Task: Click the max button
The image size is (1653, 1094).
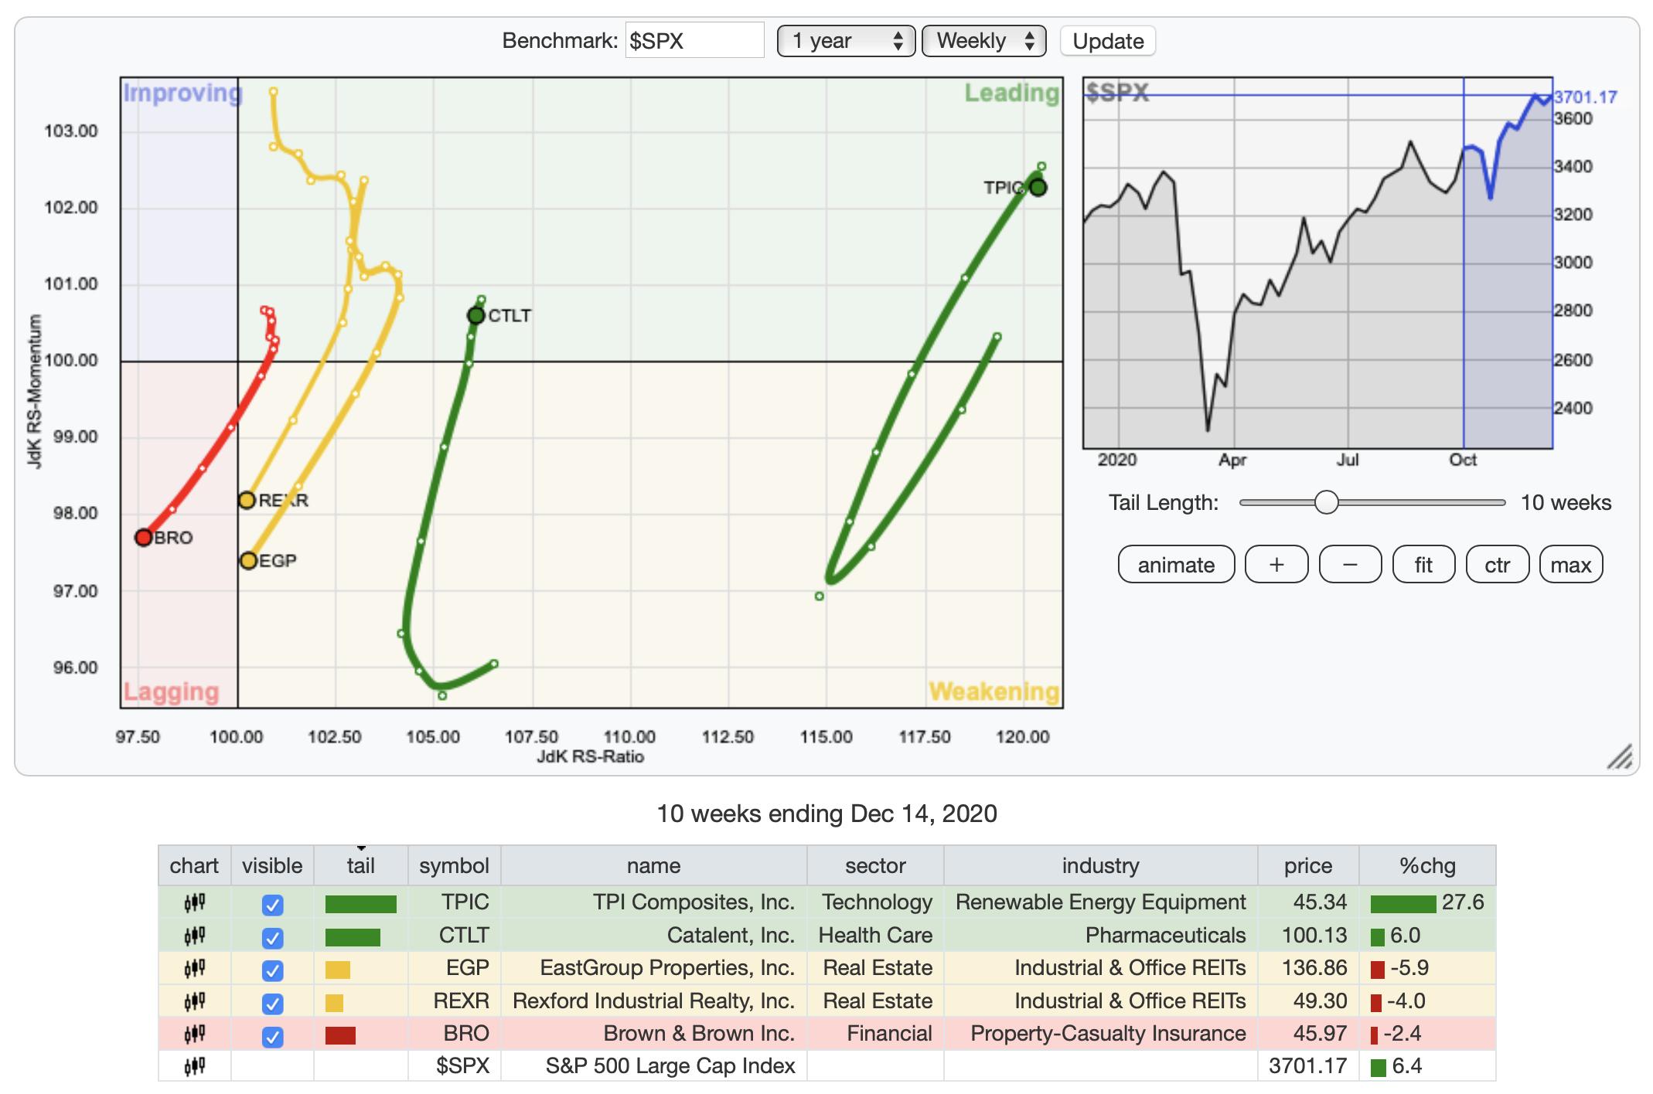Action: [1570, 565]
